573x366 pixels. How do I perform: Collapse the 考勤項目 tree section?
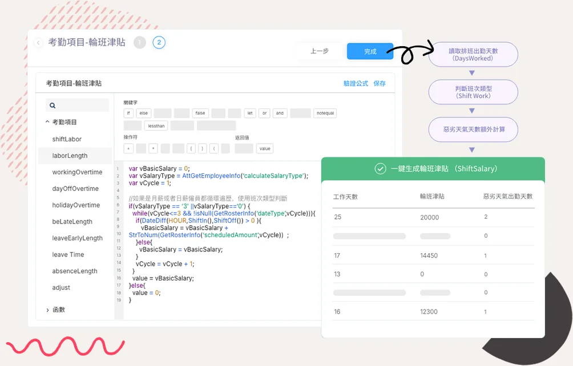[48, 122]
